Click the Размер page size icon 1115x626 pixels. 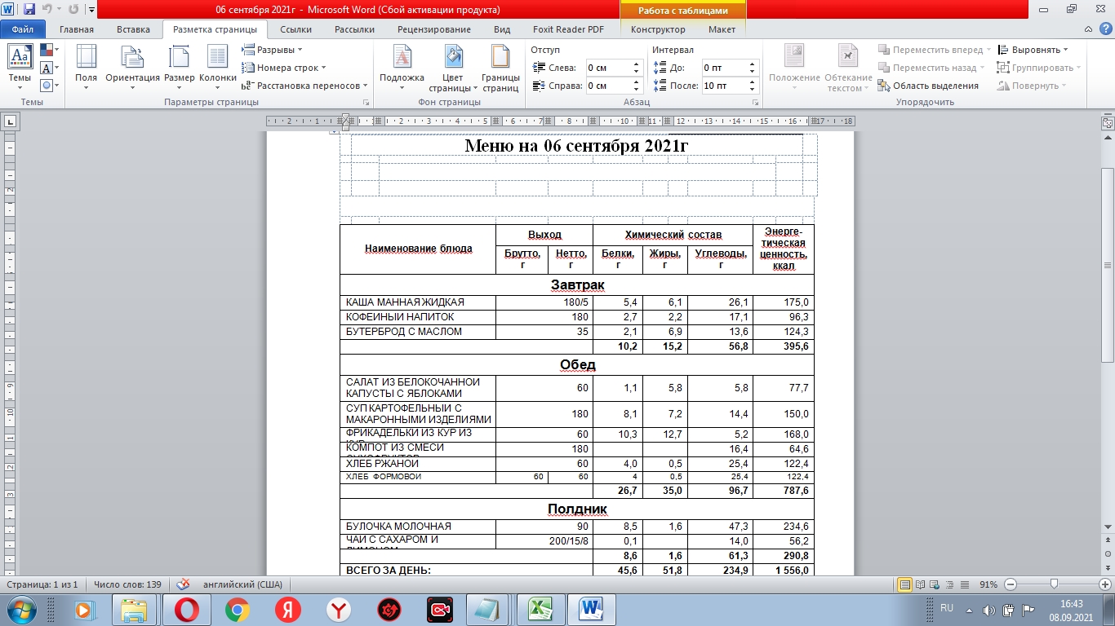pos(179,64)
